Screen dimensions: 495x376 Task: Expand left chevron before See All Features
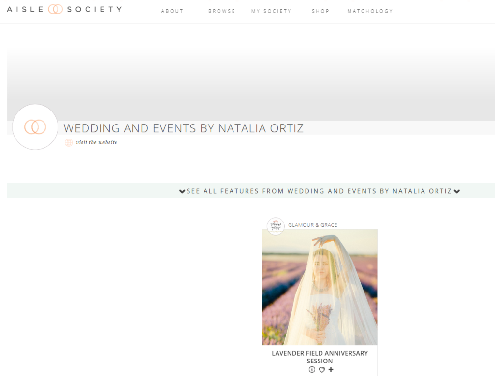pos(182,191)
